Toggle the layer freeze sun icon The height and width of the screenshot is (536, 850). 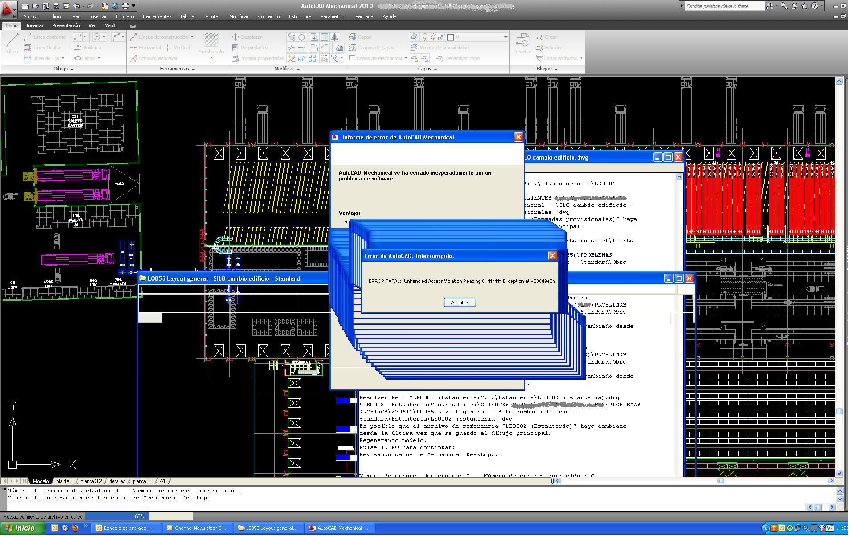pos(433,37)
